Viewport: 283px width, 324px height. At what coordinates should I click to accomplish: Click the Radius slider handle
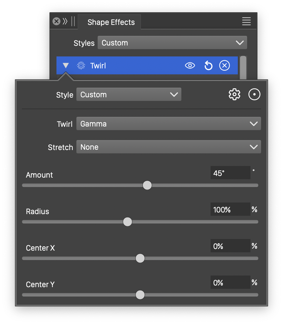(128, 222)
